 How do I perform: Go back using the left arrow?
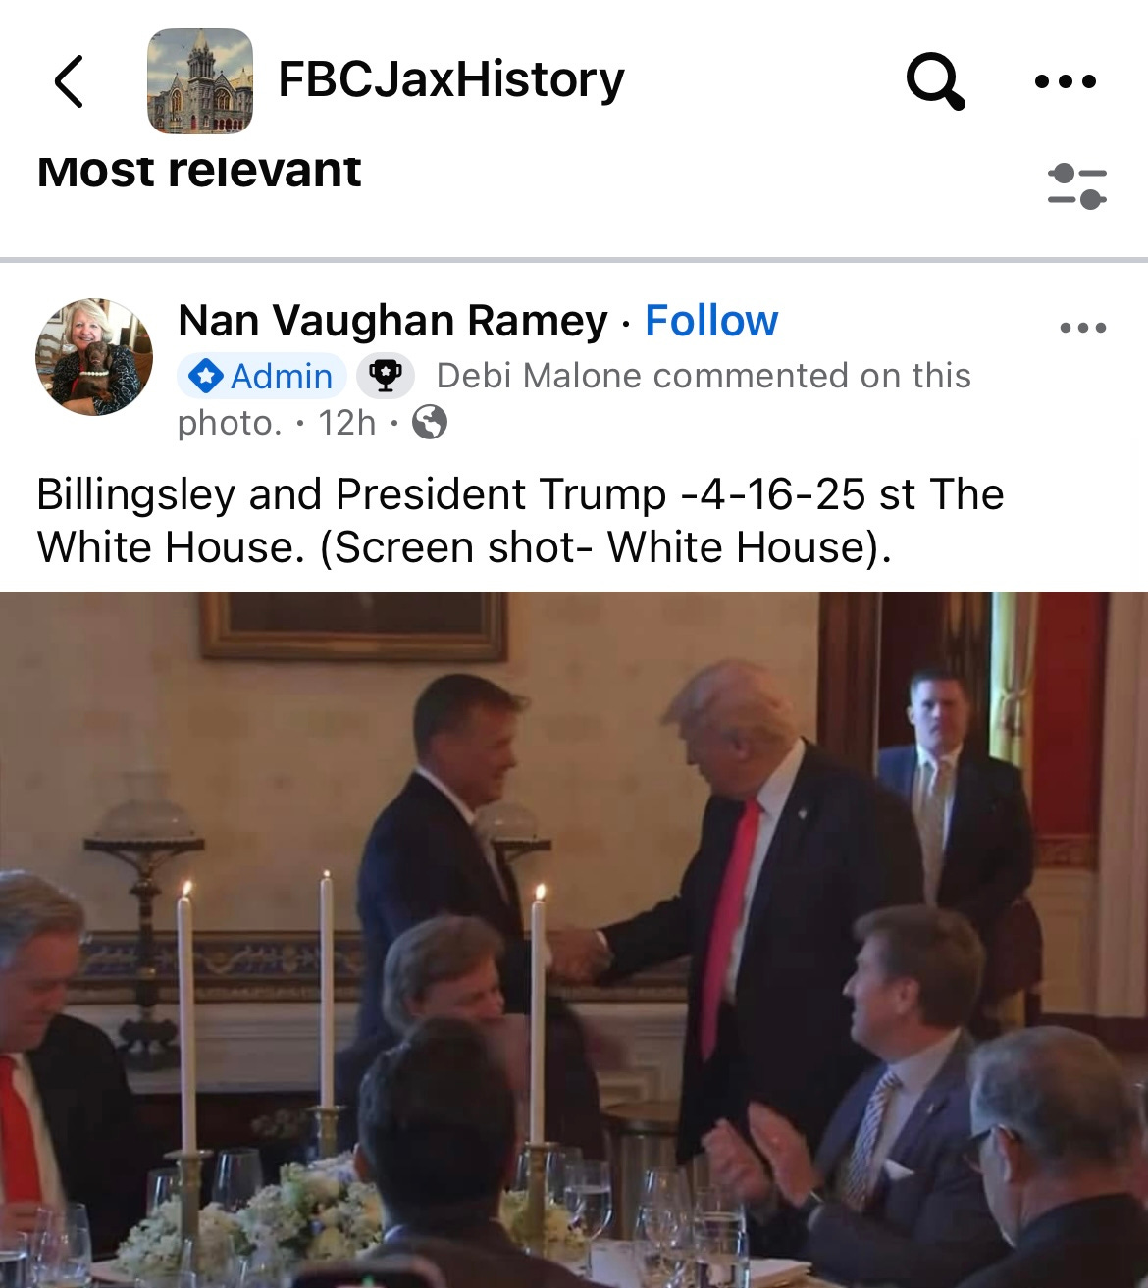pyautogui.click(x=69, y=80)
